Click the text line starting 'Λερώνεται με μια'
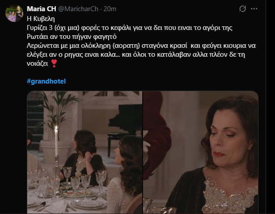 (141, 46)
